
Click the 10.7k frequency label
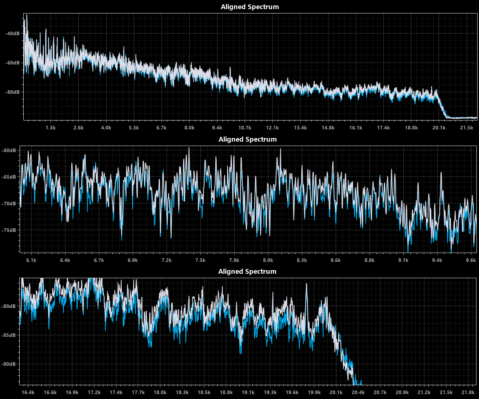[x=245, y=128]
